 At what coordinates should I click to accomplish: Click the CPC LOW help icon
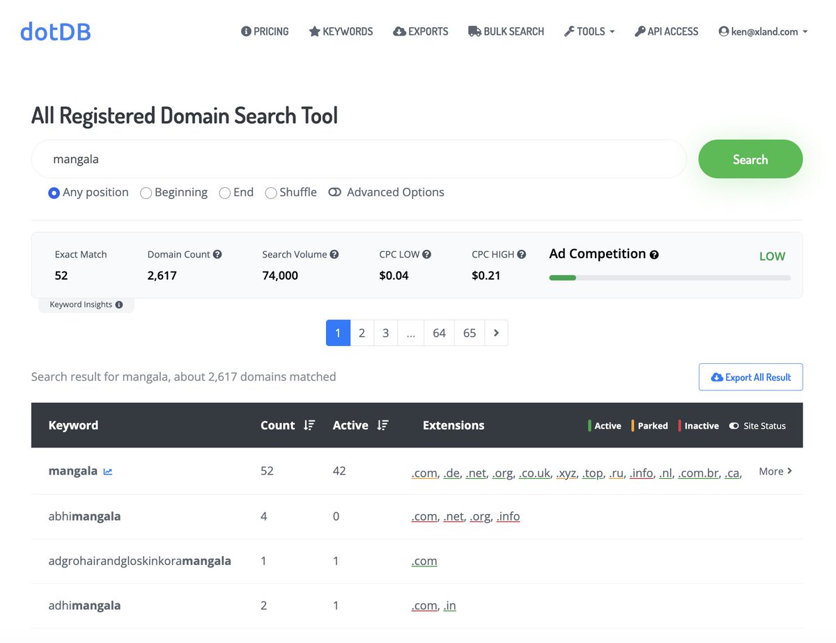(x=426, y=255)
